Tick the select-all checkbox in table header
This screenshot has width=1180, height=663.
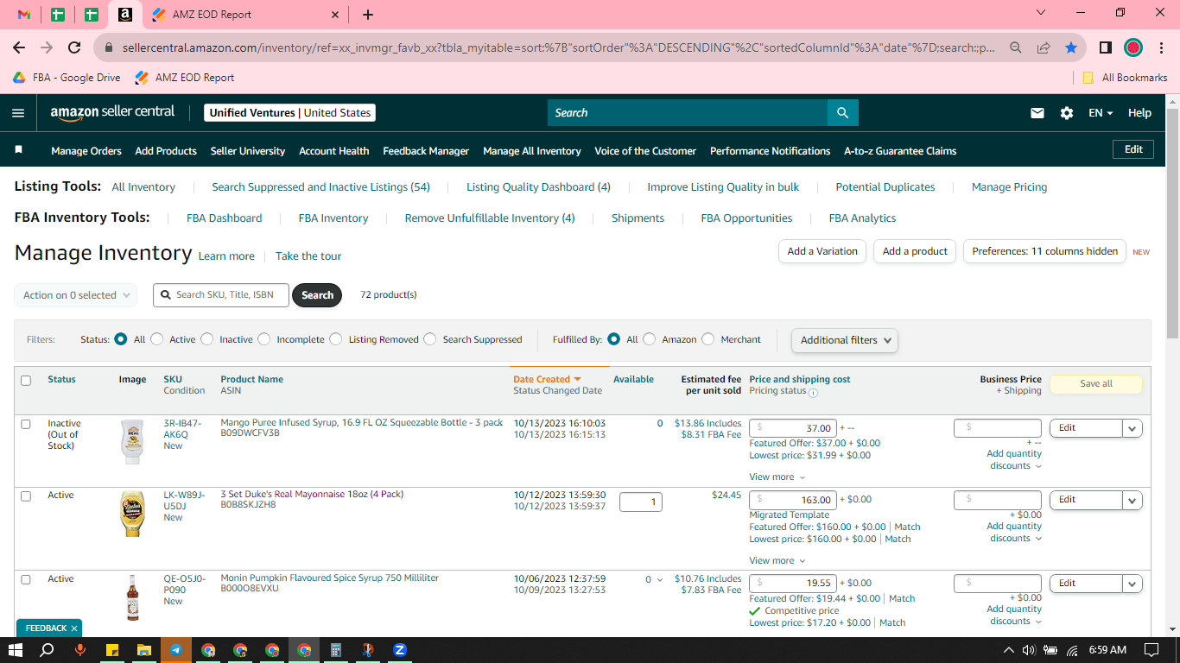pyautogui.click(x=26, y=381)
